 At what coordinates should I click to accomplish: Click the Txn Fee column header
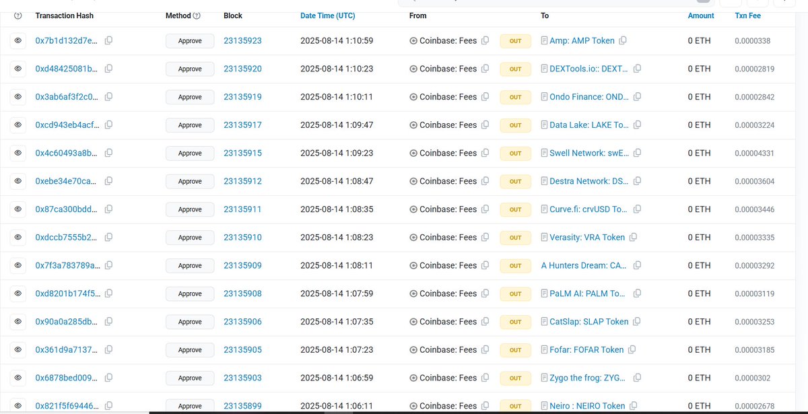[747, 15]
